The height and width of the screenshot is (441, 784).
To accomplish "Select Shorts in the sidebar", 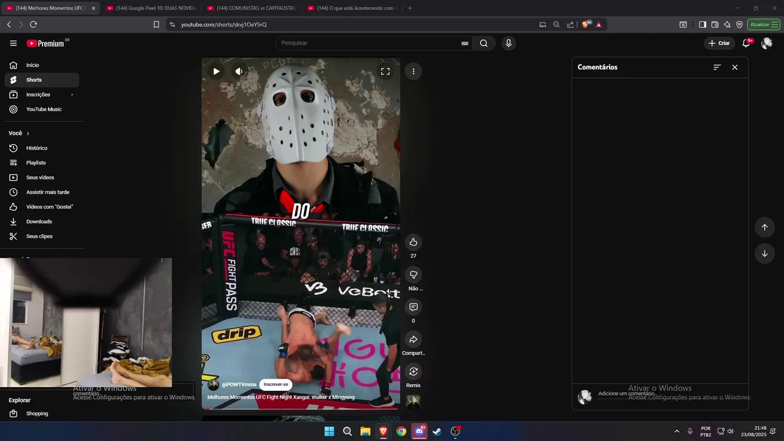I will point(42,80).
